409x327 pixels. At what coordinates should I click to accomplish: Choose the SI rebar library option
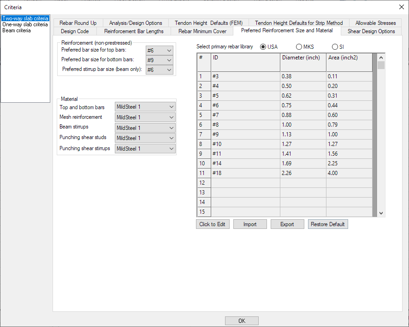(x=335, y=47)
